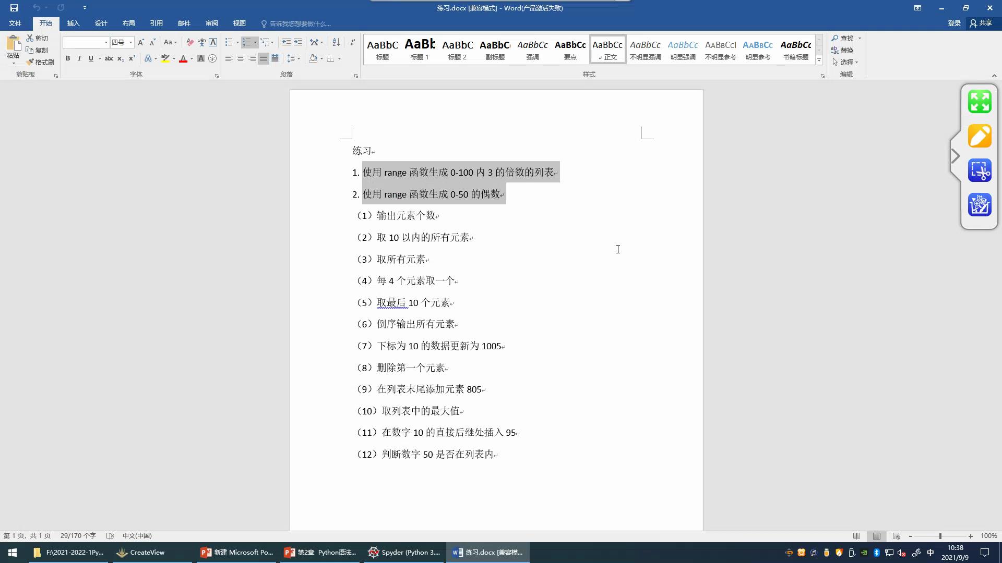Switch to the 视图 (View) tab
The image size is (1002, 563).
click(239, 23)
